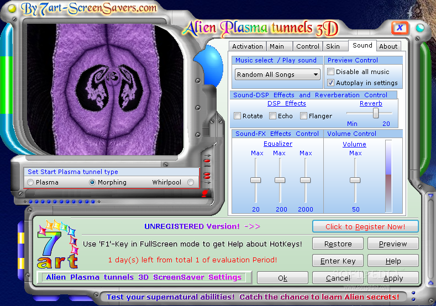Select the Whirlpool tunnel type
This screenshot has width=436, height=306.
[191, 182]
